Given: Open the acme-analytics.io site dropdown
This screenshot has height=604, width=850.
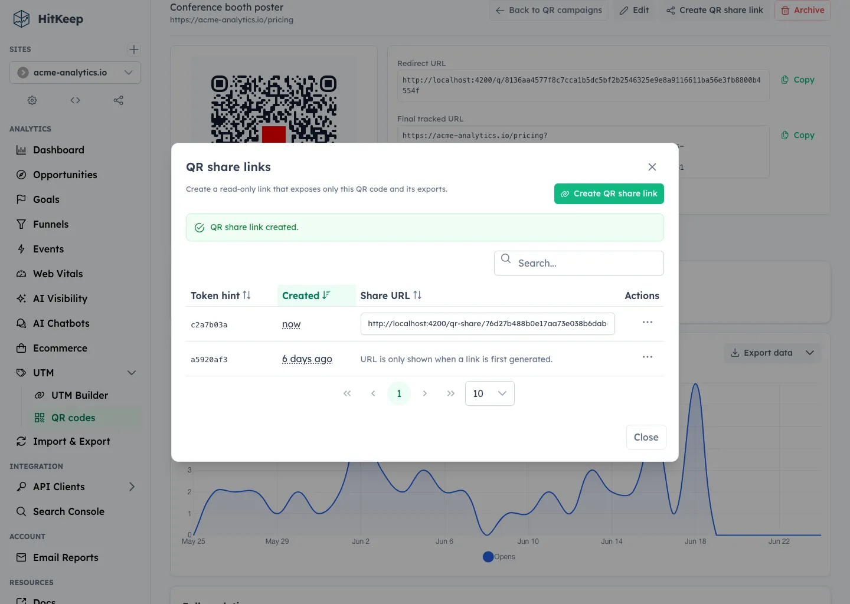Looking at the screenshot, I should (75, 73).
